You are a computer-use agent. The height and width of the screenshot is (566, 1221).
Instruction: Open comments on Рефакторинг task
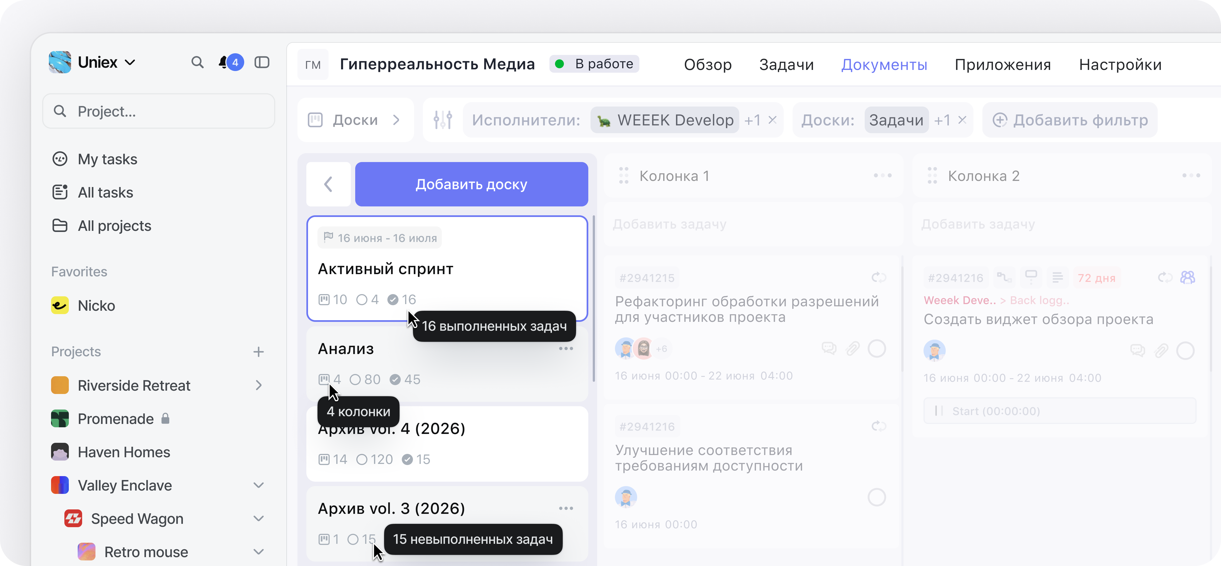829,348
